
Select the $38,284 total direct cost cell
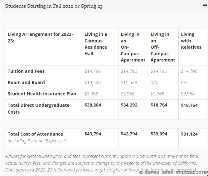point(93,105)
